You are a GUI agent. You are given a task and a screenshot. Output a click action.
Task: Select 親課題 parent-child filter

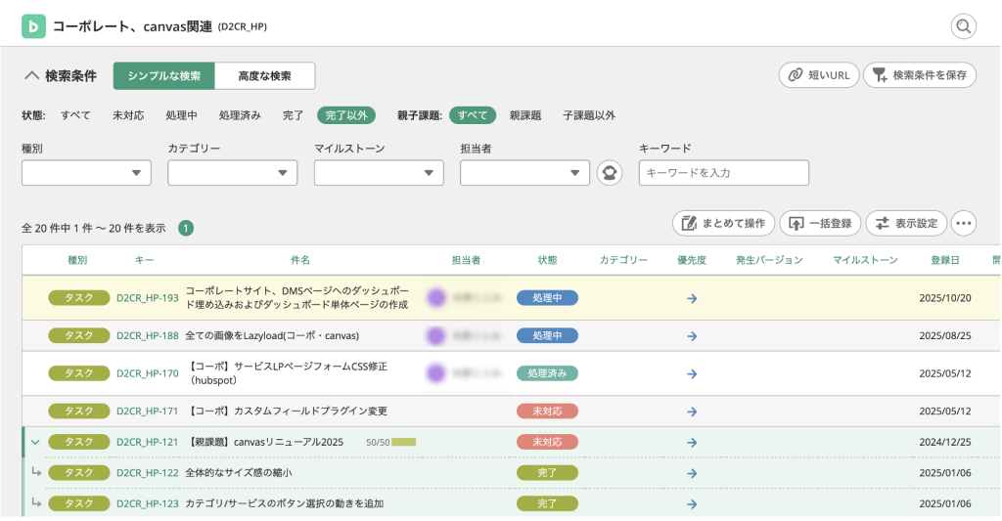point(525,115)
